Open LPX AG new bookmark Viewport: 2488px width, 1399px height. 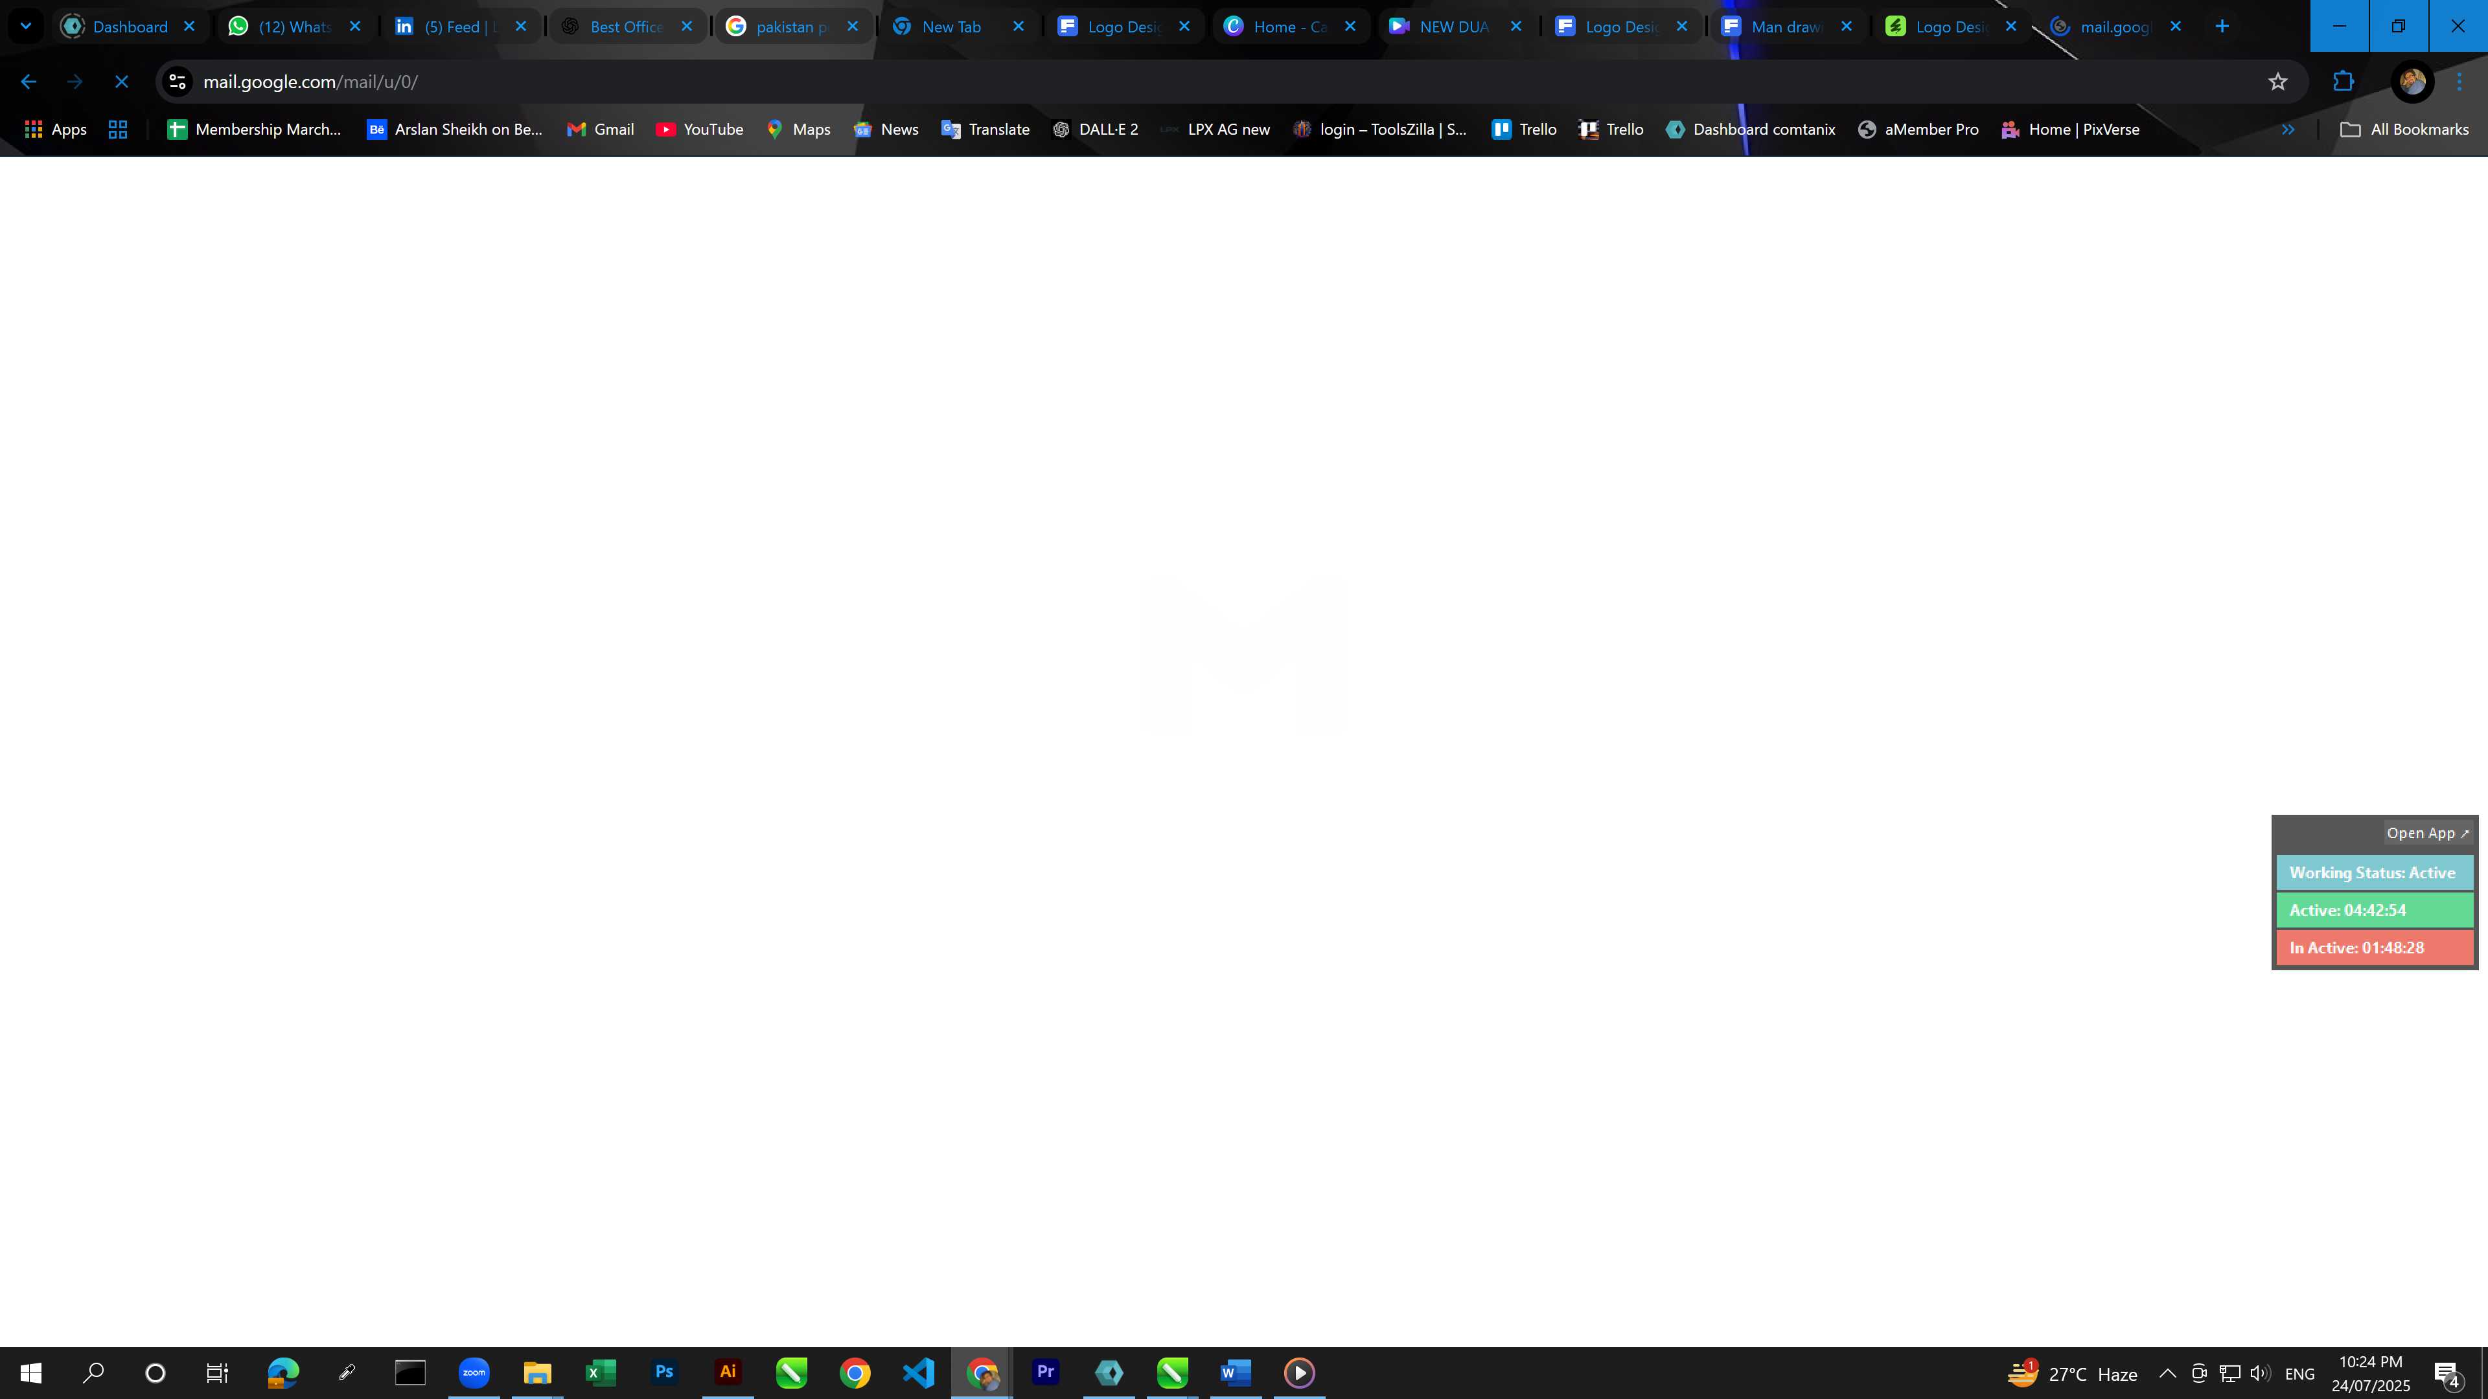coord(1215,130)
